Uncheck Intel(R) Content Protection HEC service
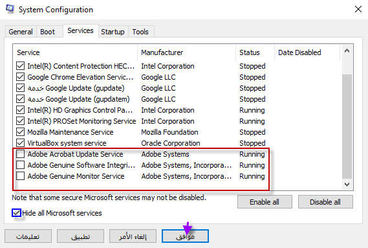The image size is (368, 248). coord(21,66)
